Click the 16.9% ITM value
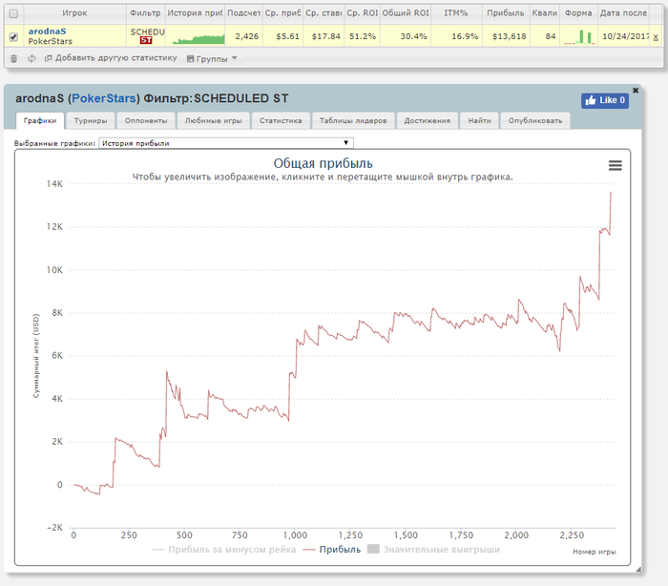The height and width of the screenshot is (586, 668). 465,36
